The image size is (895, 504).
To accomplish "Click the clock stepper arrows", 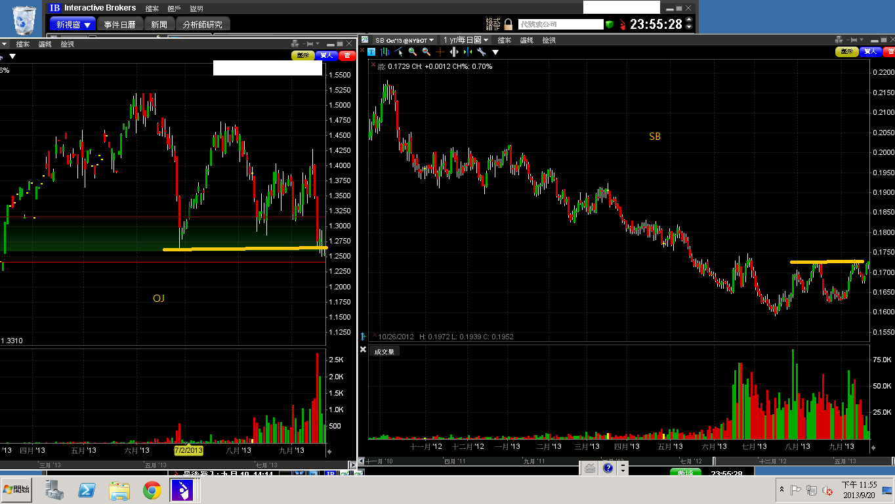I will (x=688, y=24).
